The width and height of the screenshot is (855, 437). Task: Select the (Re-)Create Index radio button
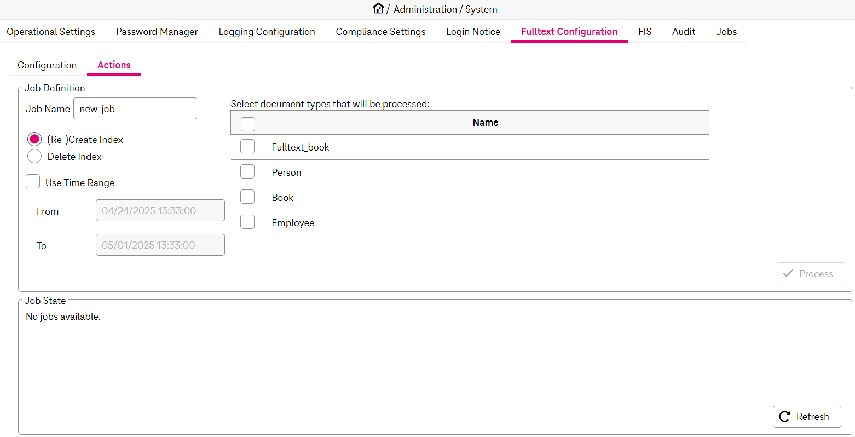pos(34,140)
